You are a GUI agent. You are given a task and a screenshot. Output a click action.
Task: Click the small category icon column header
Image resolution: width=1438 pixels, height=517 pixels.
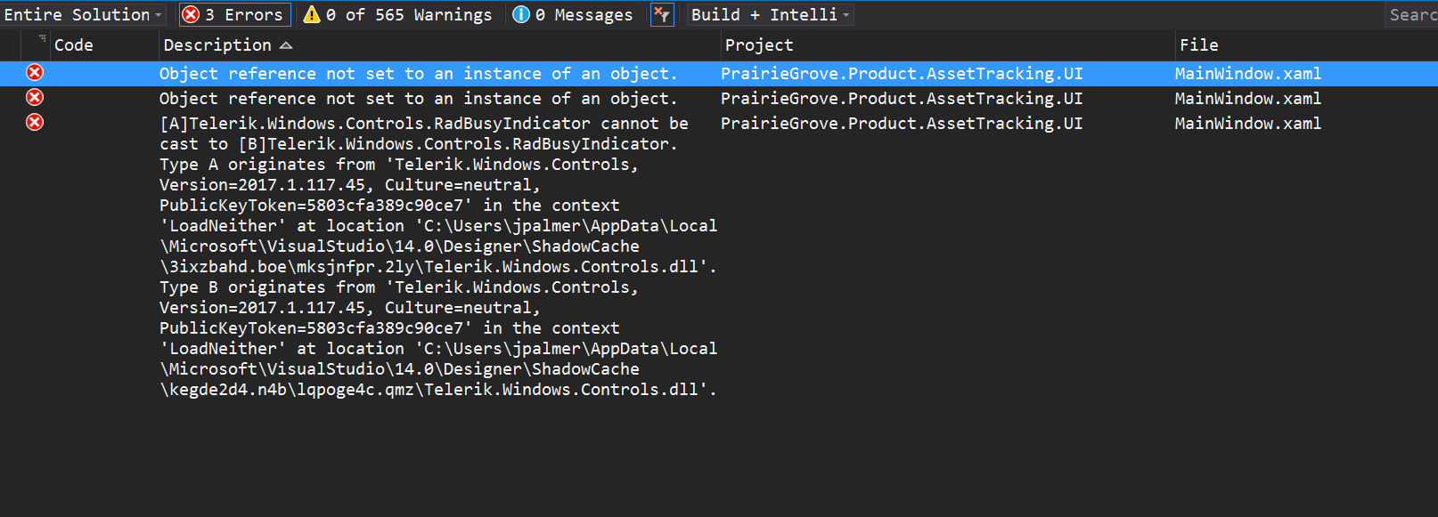42,39
